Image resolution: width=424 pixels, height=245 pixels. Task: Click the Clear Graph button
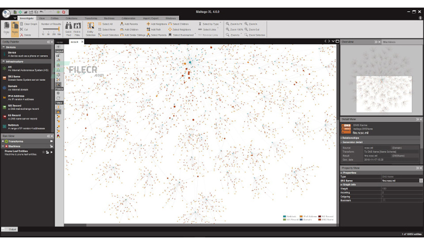tap(29, 24)
